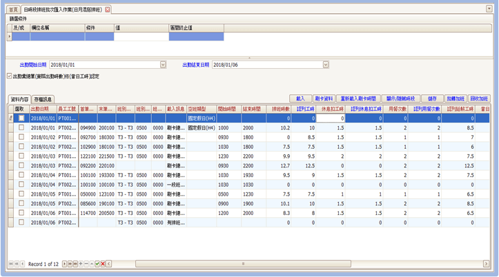The height and width of the screenshot is (277, 499).
Task: Go to first record in navigator
Action: [11, 264]
